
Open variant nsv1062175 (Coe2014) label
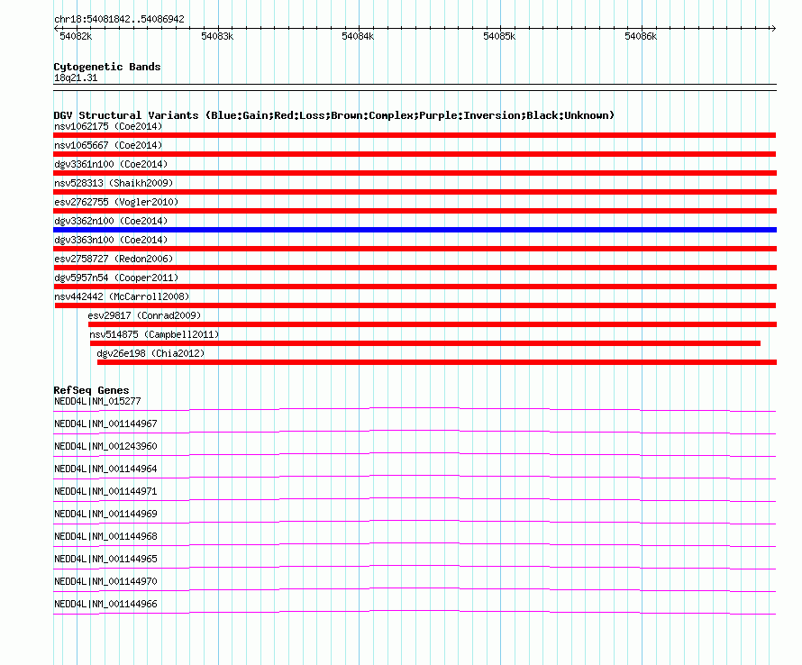[x=108, y=126]
